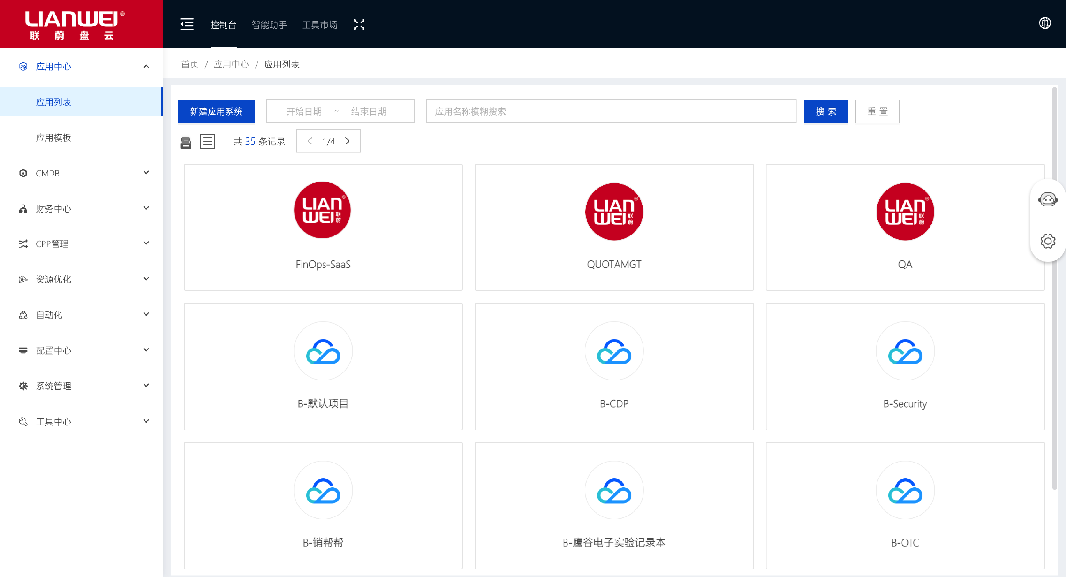1066x577 pixels.
Task: Click the 新建应用系统 button
Action: (x=216, y=112)
